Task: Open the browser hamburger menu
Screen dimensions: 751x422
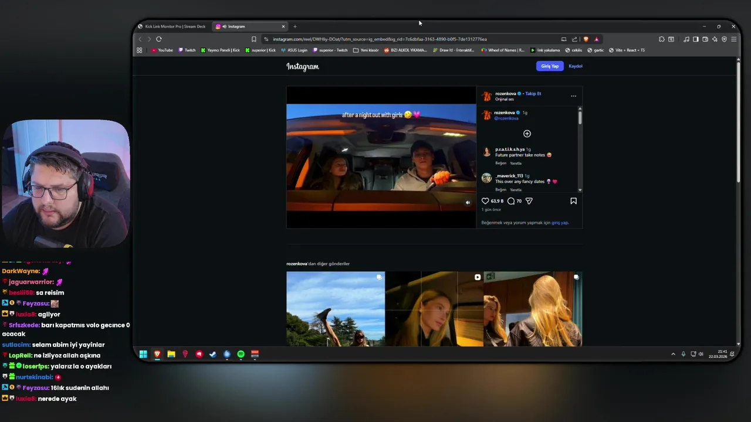Action: click(x=733, y=39)
